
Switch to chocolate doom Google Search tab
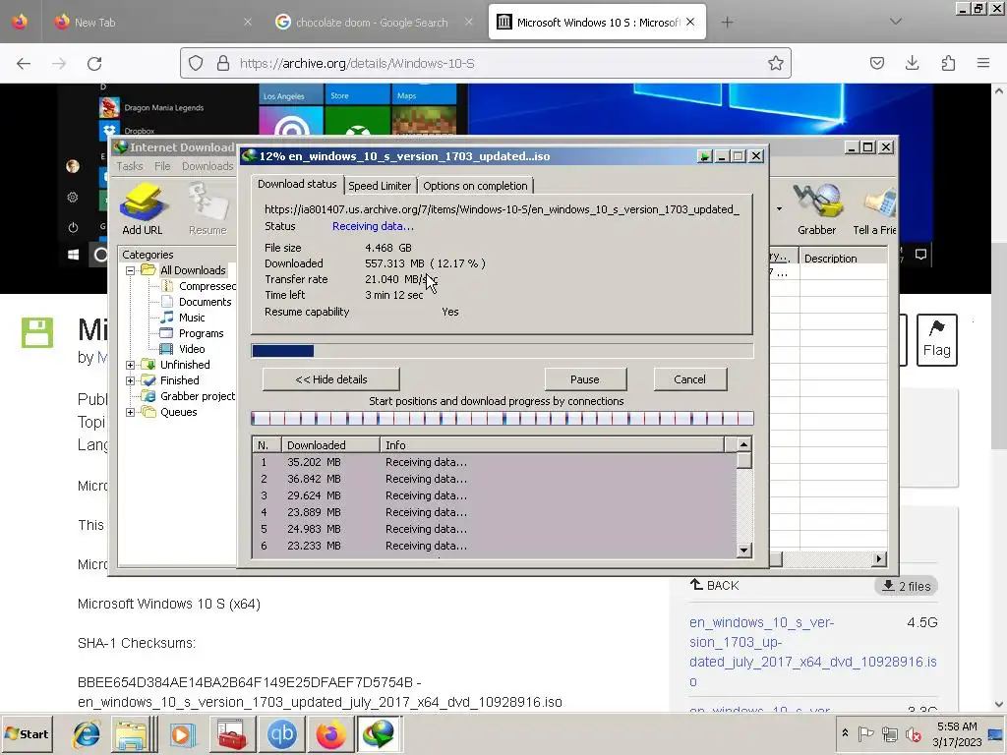372,22
